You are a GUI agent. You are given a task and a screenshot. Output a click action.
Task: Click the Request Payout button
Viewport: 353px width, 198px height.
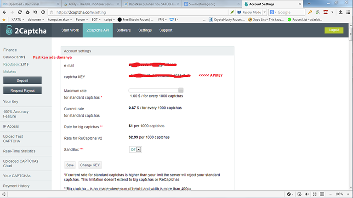22,91
